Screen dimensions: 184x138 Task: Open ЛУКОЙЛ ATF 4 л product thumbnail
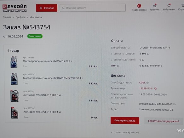pyautogui.click(x=14, y=62)
